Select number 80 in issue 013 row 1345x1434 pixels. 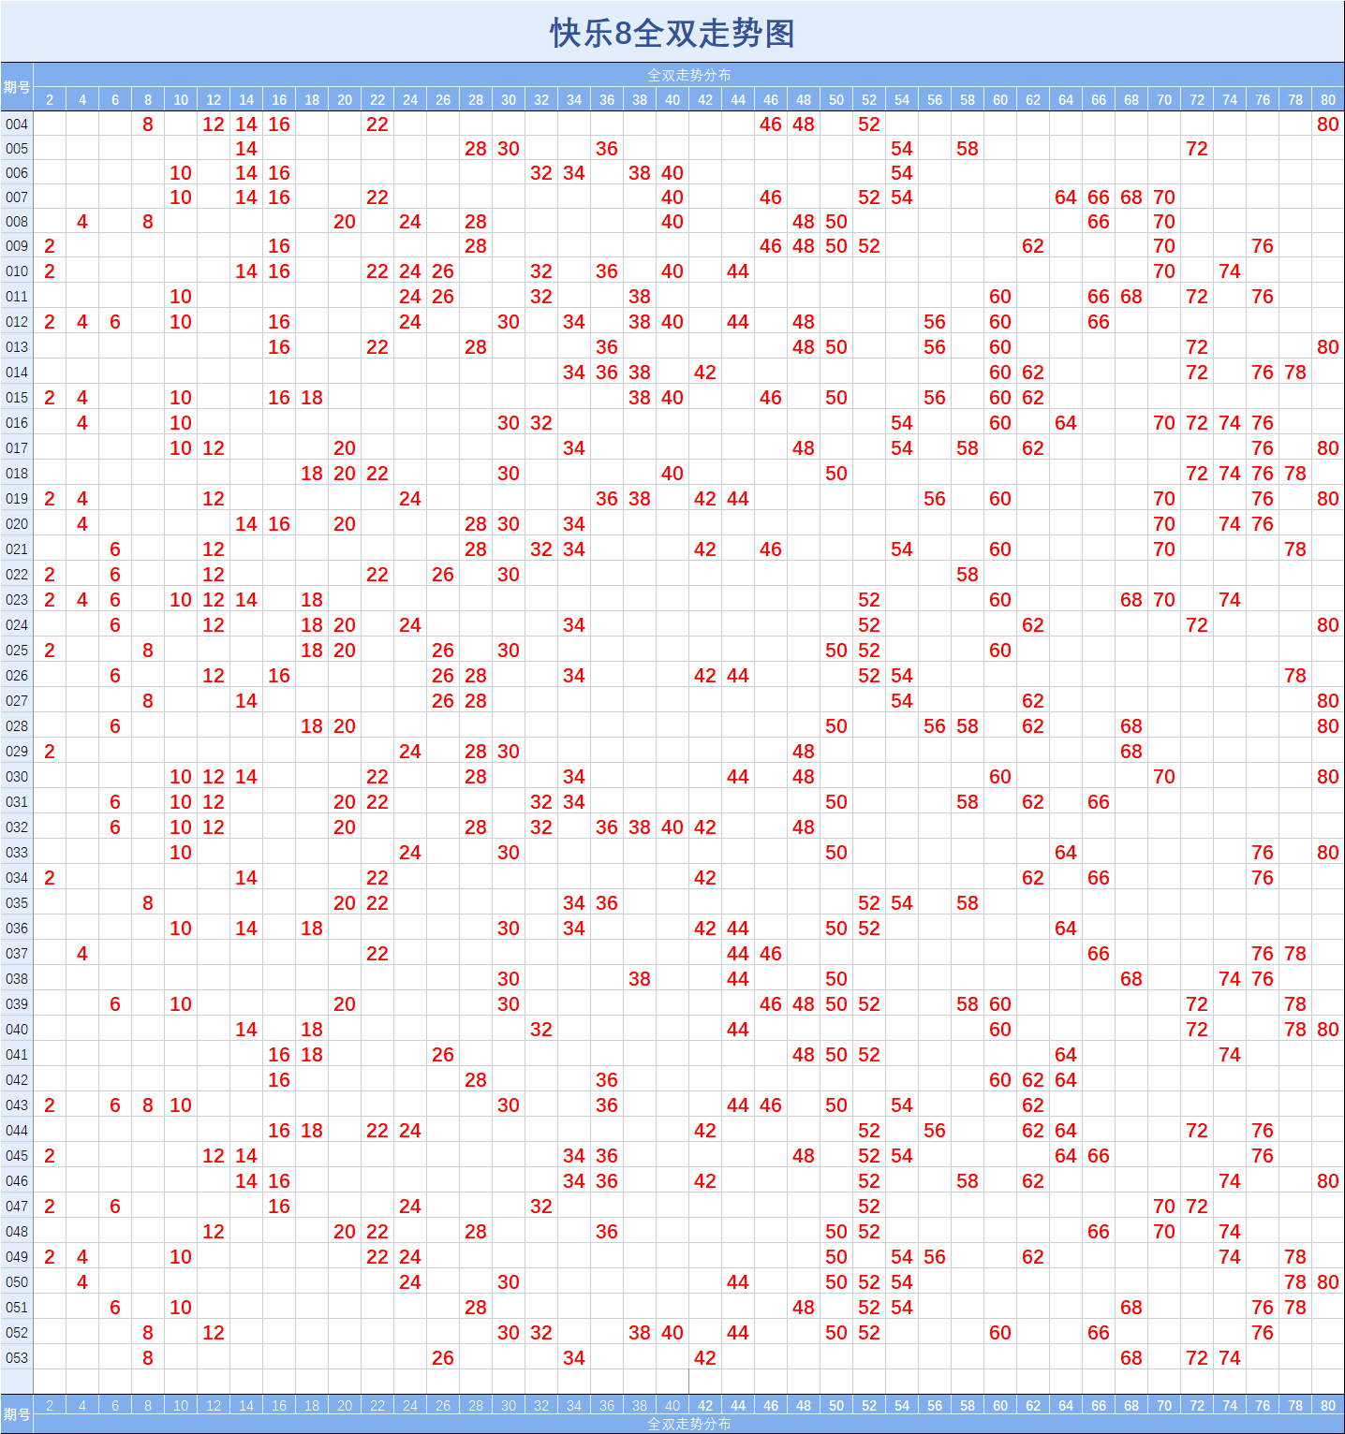coord(1328,346)
